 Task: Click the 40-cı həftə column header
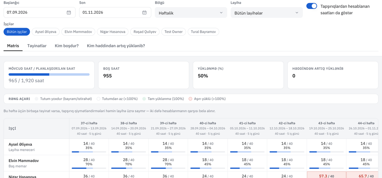click(208, 128)
